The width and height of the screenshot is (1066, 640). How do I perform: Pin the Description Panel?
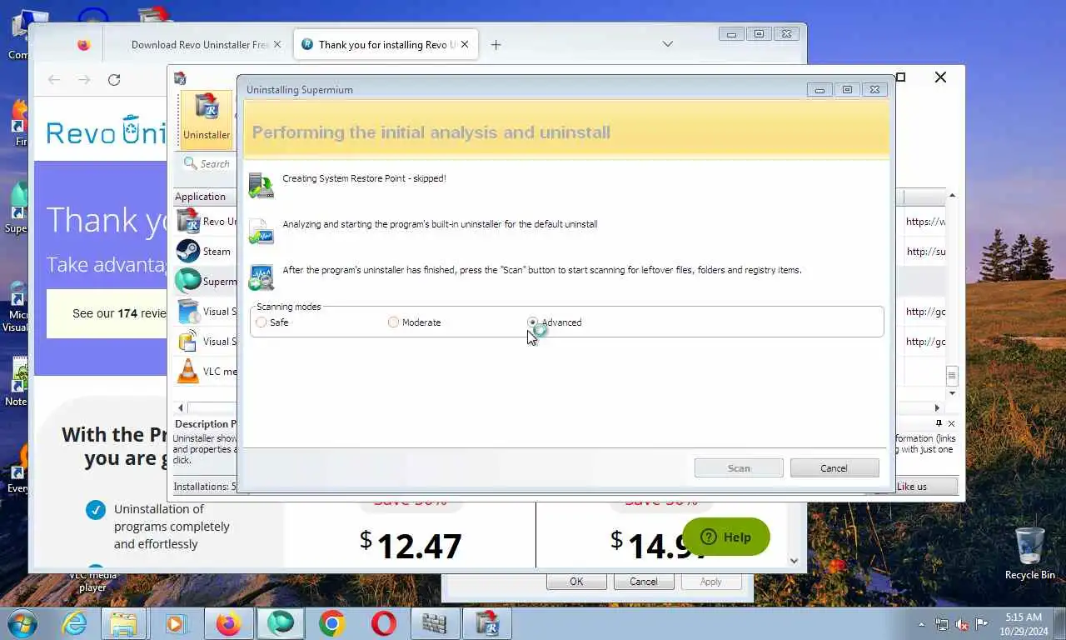939,424
